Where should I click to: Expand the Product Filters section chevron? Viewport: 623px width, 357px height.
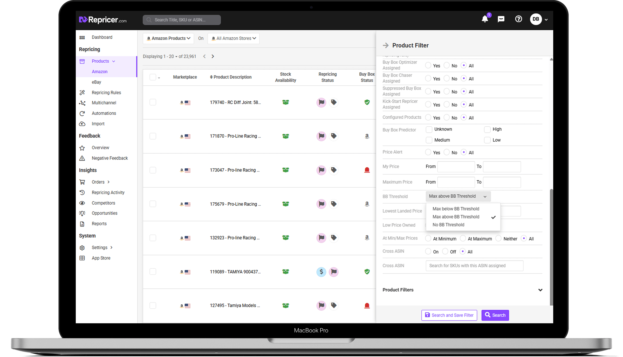[540, 290]
